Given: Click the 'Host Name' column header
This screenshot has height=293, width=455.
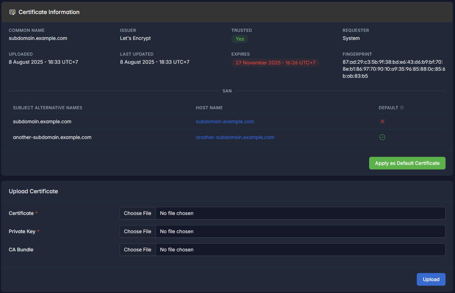Looking at the screenshot, I should point(209,108).
